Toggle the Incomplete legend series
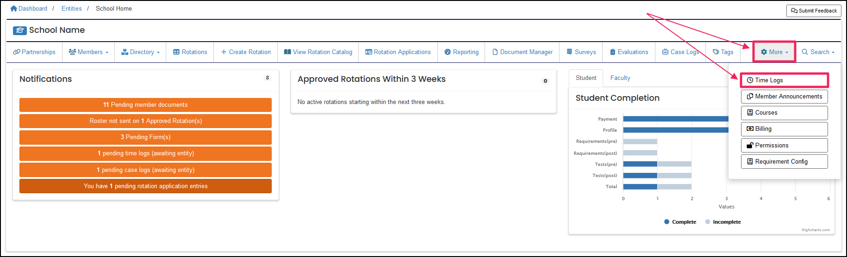 coord(723,222)
